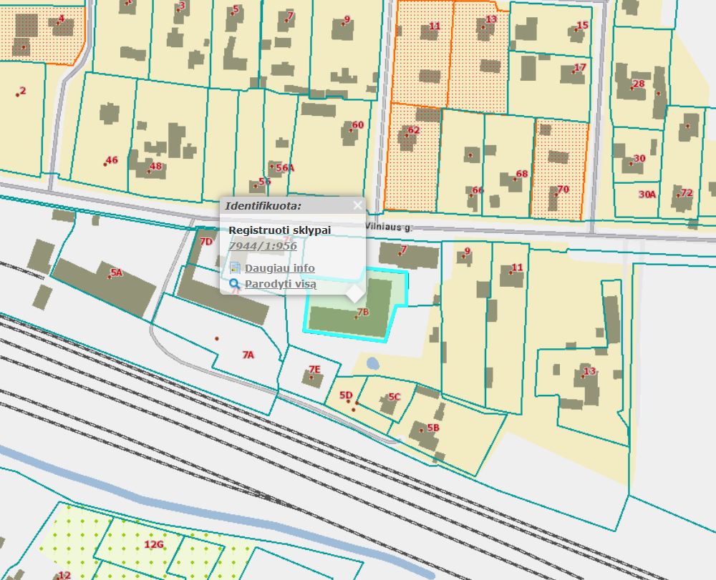716x580 pixels.
Task: Select the highlighted building labeled 7B
Action: click(x=362, y=313)
